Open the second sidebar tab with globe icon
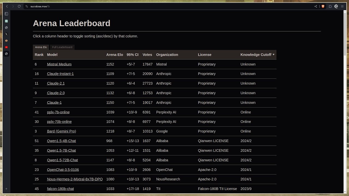349x196 pixels. tap(6, 27)
